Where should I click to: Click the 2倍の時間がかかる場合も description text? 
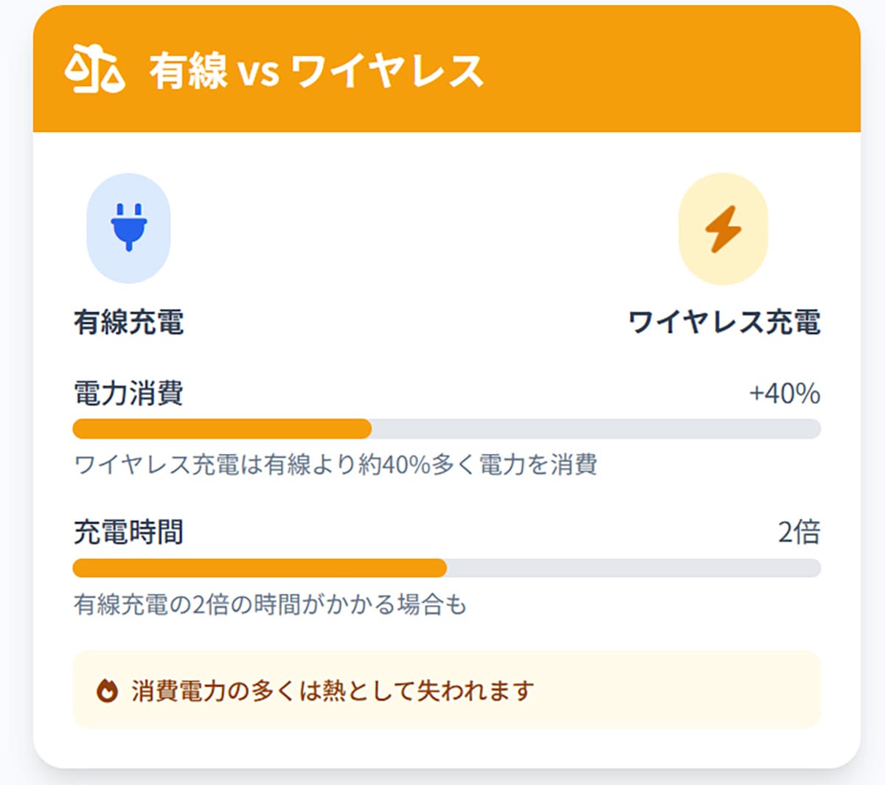click(270, 604)
